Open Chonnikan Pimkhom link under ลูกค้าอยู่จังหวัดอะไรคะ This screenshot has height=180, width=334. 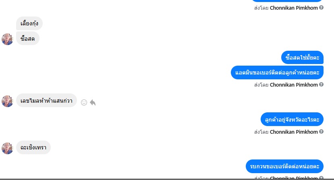[x=294, y=132]
